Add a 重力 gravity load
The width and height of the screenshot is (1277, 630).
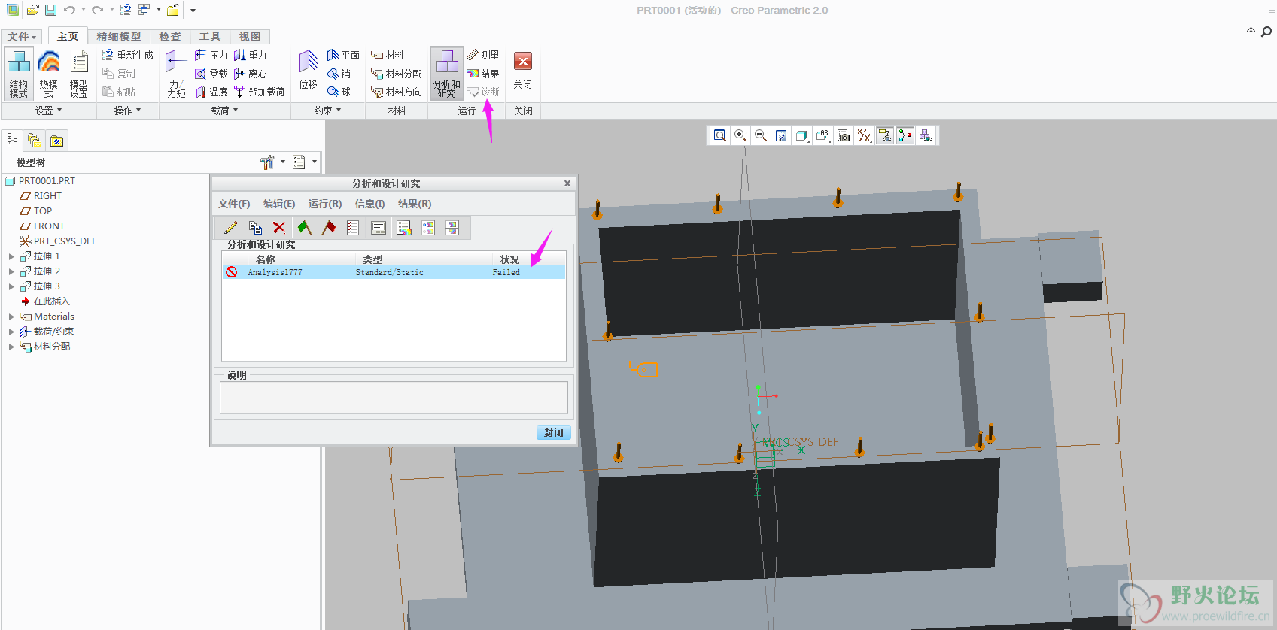pos(250,55)
